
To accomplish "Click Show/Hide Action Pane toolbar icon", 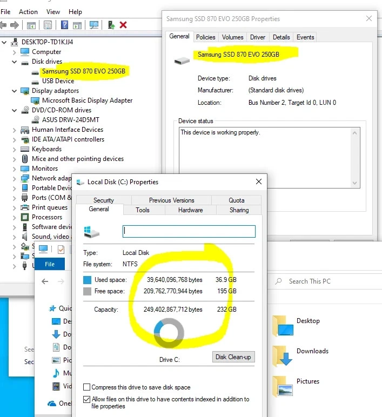I will (x=77, y=25).
